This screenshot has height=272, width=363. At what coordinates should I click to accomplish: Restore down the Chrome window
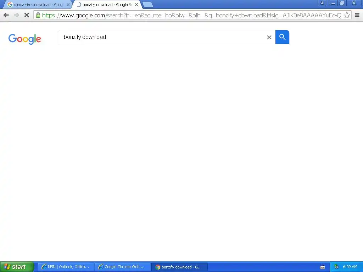tap(342, 3)
